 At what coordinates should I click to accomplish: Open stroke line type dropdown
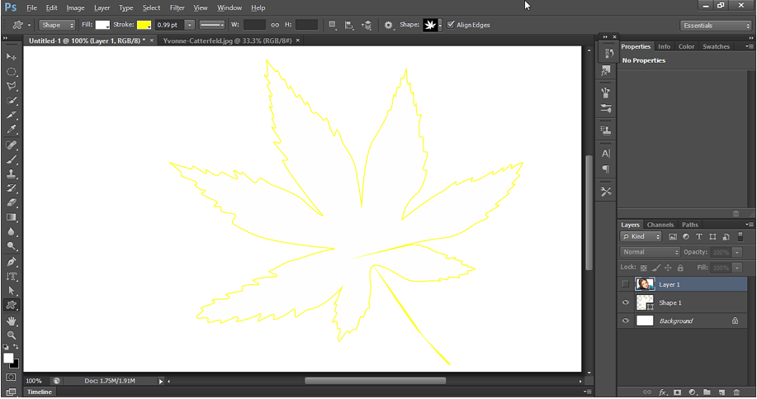[212, 25]
